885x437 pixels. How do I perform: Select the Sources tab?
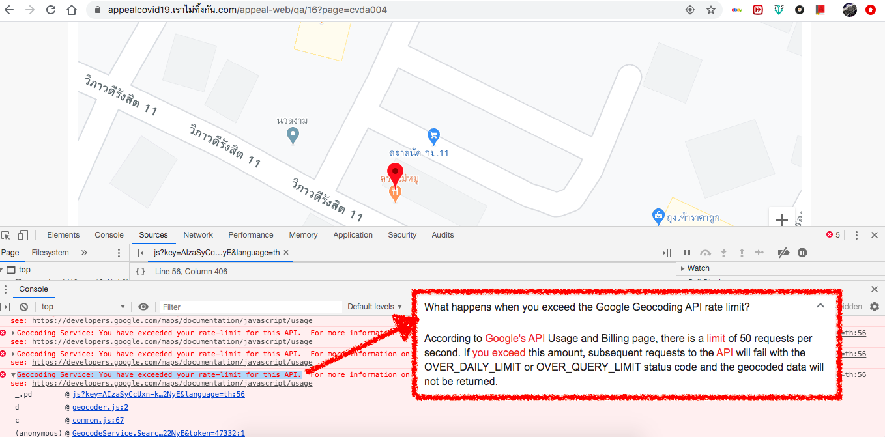click(x=153, y=235)
